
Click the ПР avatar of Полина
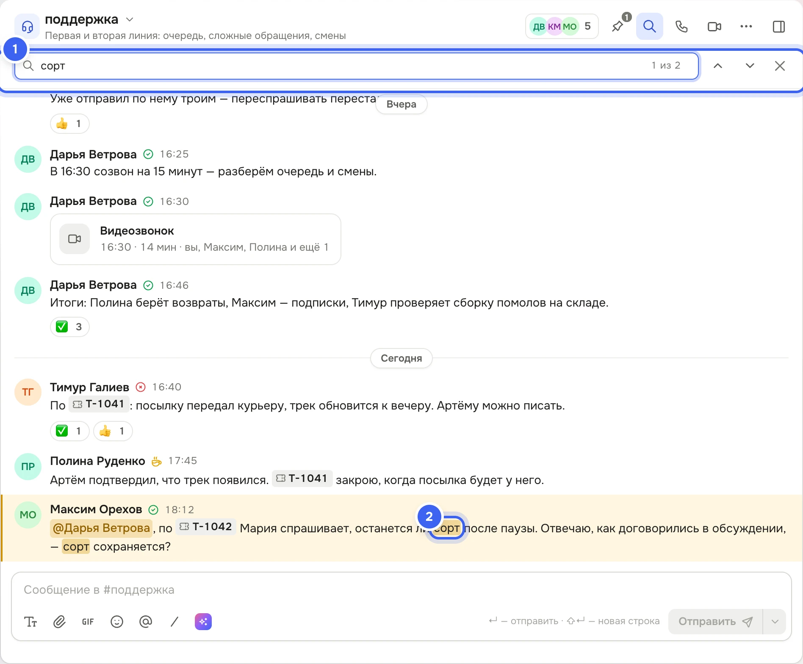pyautogui.click(x=28, y=467)
